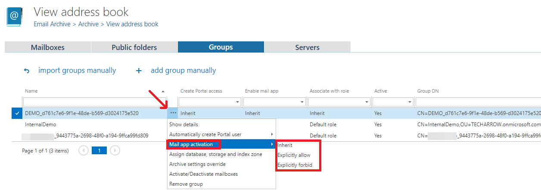The width and height of the screenshot is (541, 190).
Task: Switch to the Public folders tab
Action: click(134, 47)
